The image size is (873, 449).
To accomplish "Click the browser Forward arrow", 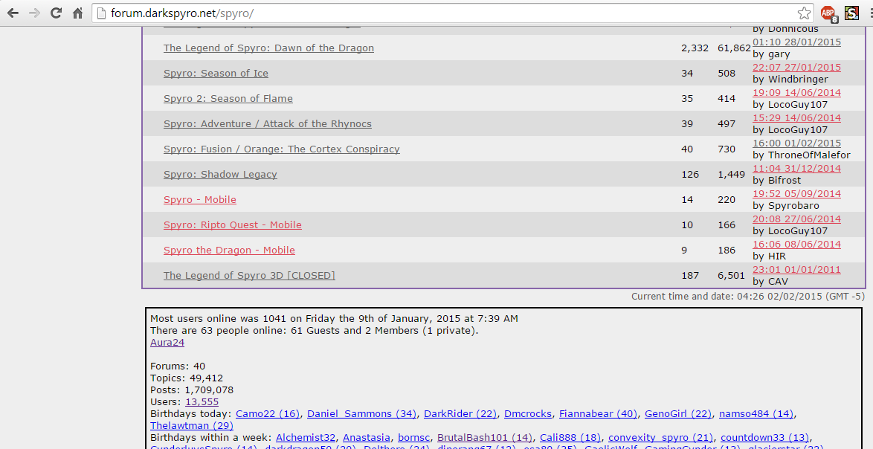I will coord(34,13).
